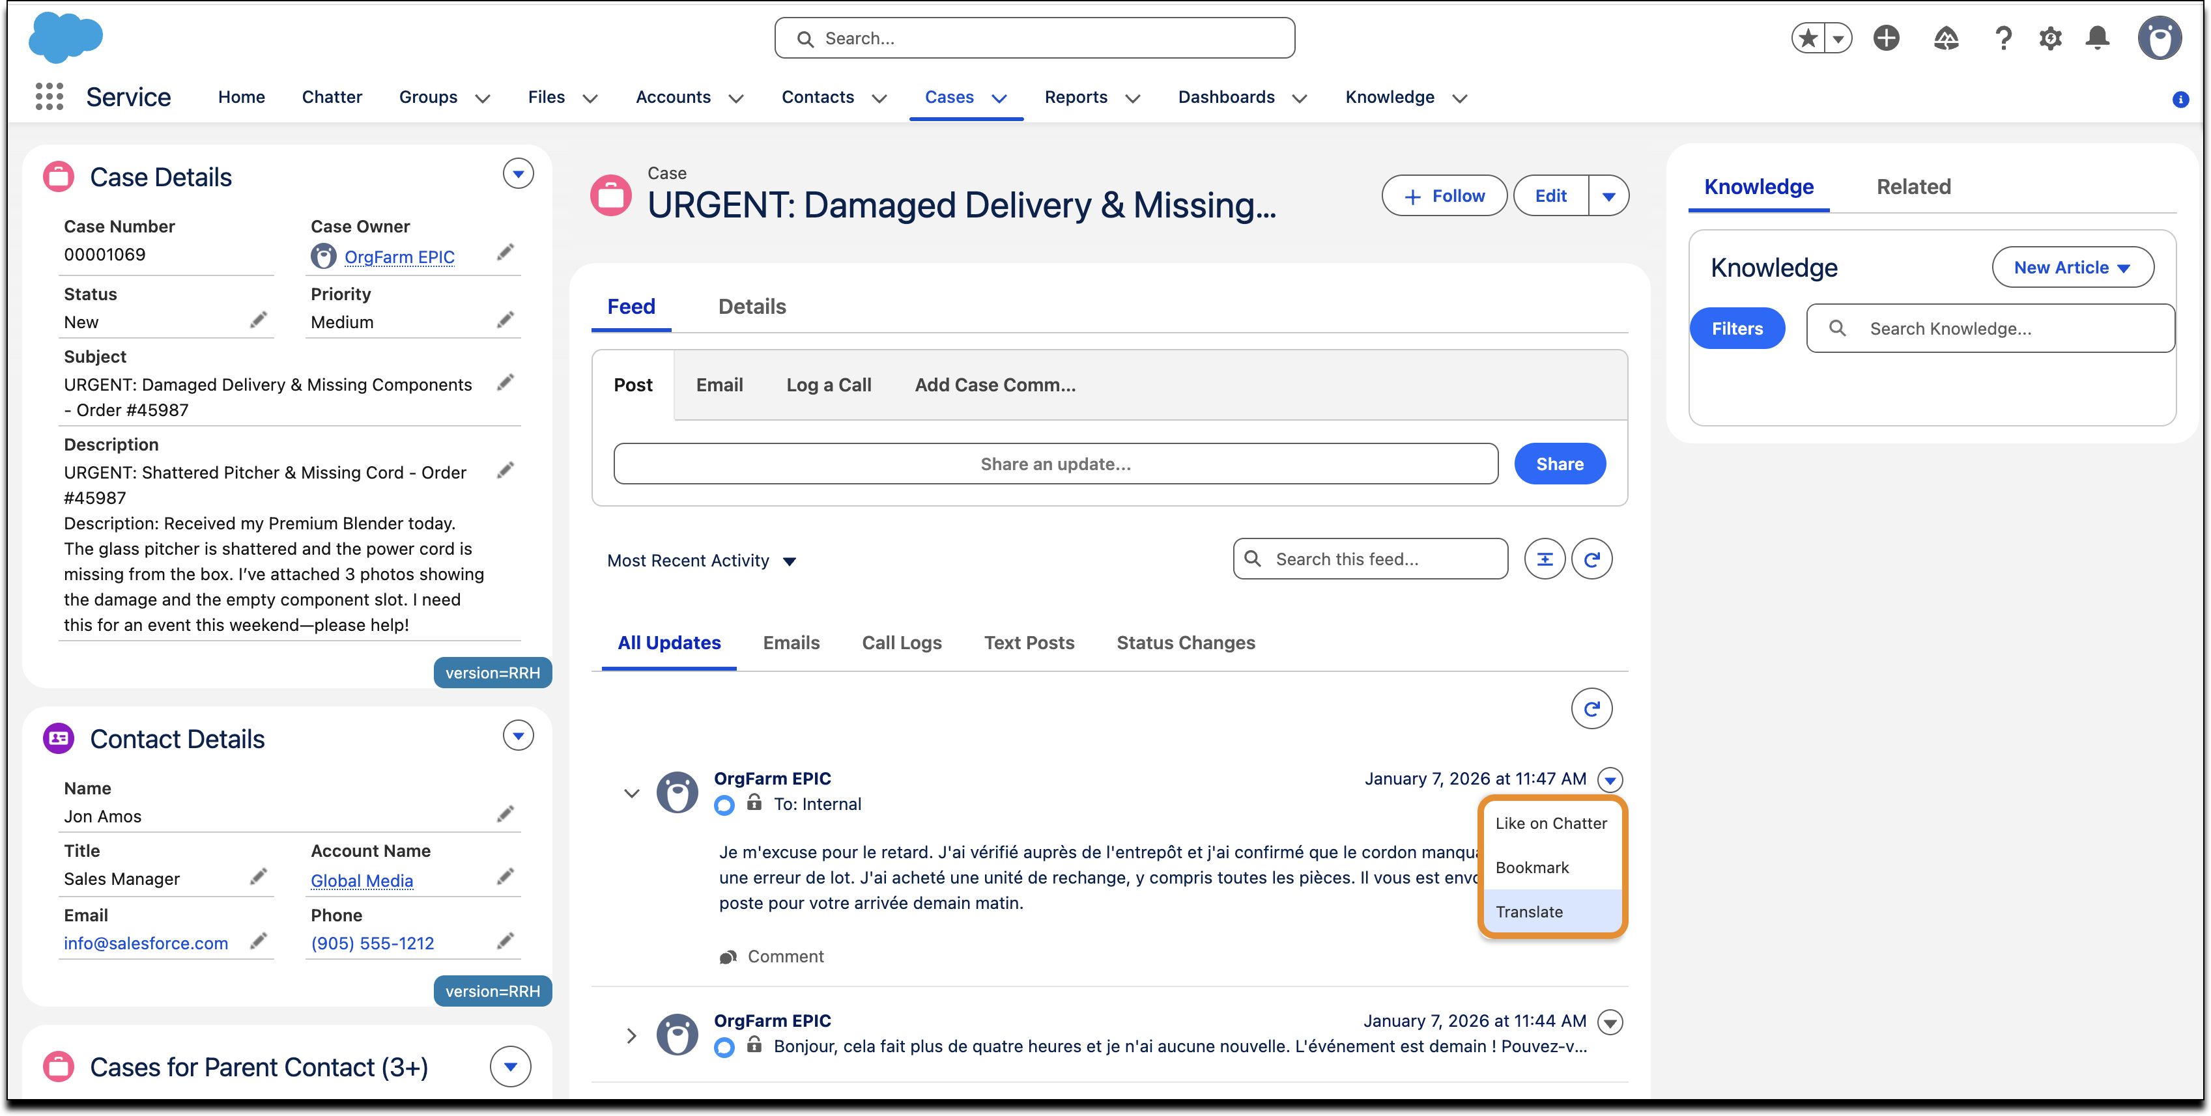
Task: Expand the 11:44 AM OrgFarm EPIC post
Action: click(632, 1035)
